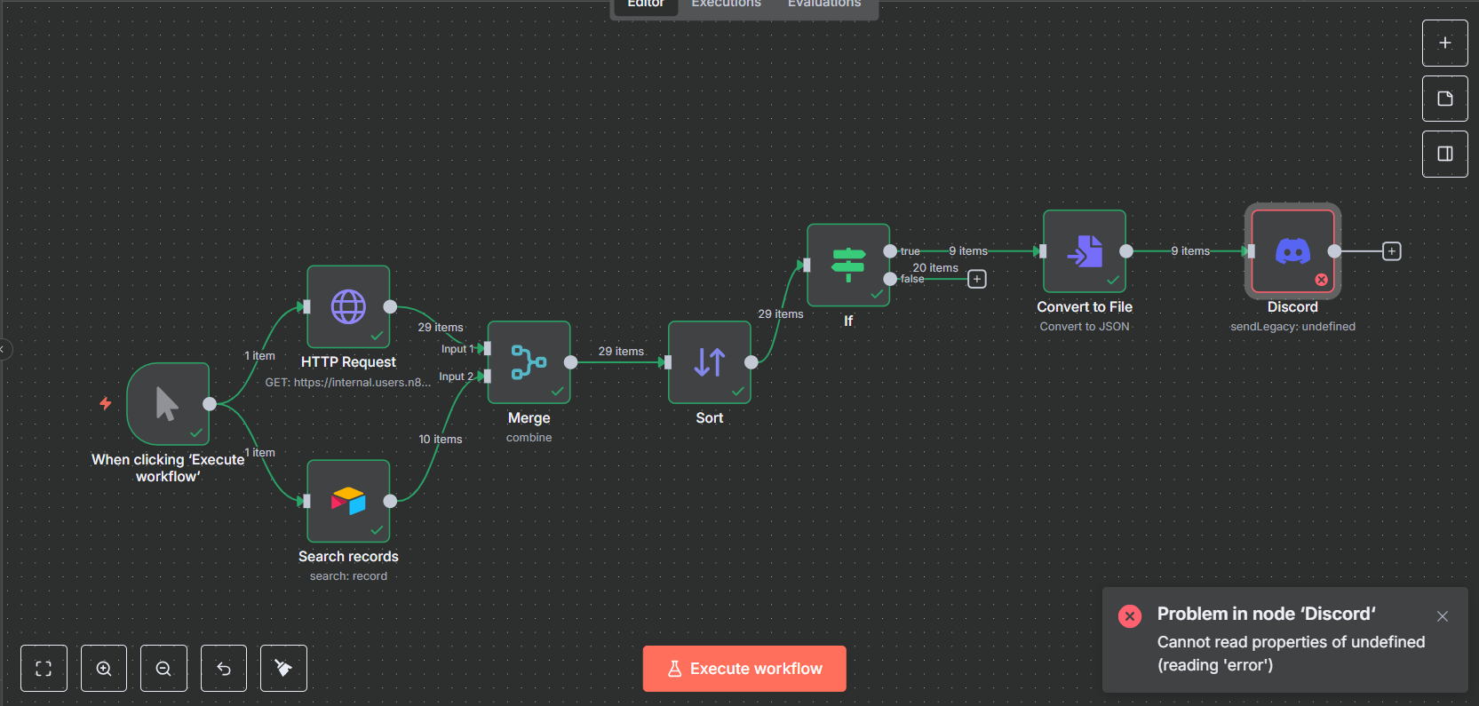The width and height of the screenshot is (1479, 706).
Task: Select the Merge node icon
Action: point(529,362)
